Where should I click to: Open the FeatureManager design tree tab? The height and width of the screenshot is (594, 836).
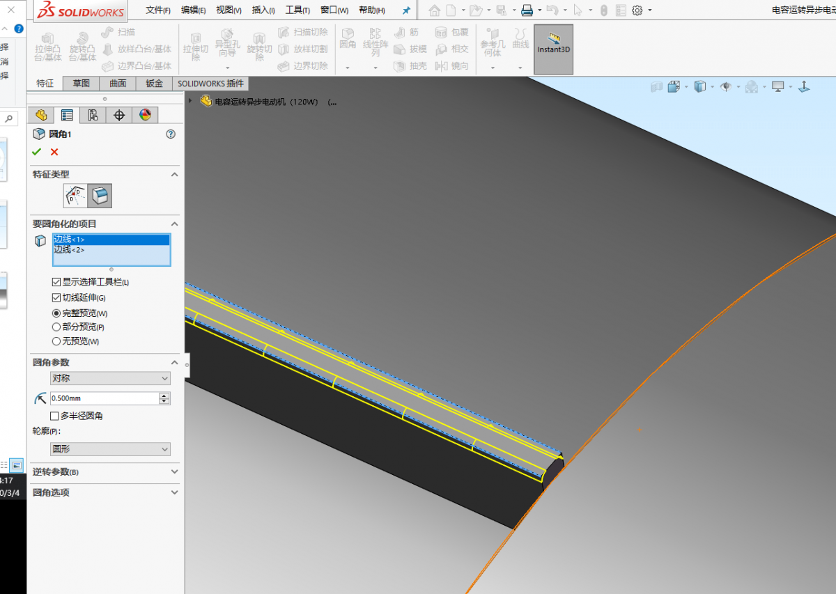pyautogui.click(x=41, y=116)
